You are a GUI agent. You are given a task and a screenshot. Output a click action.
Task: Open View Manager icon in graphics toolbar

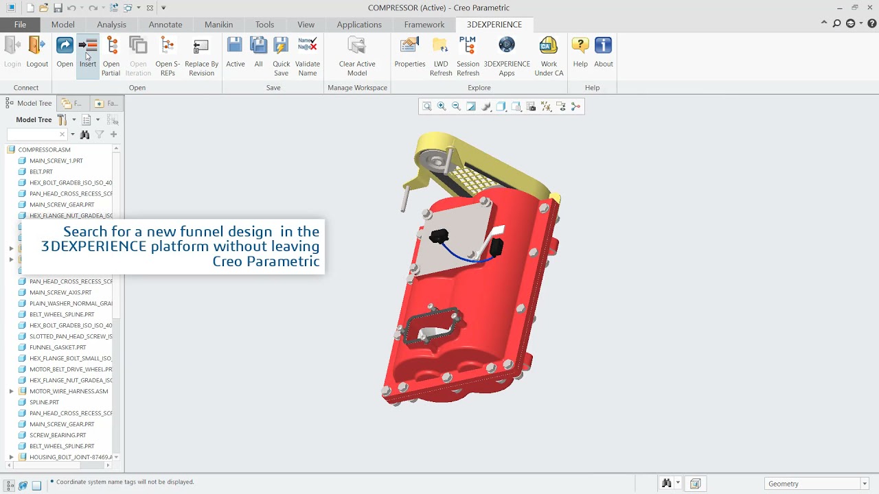531,106
